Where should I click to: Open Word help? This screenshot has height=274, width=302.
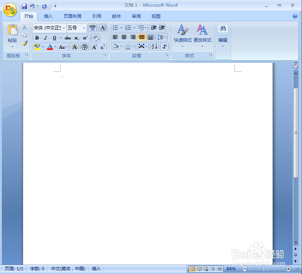(295, 16)
